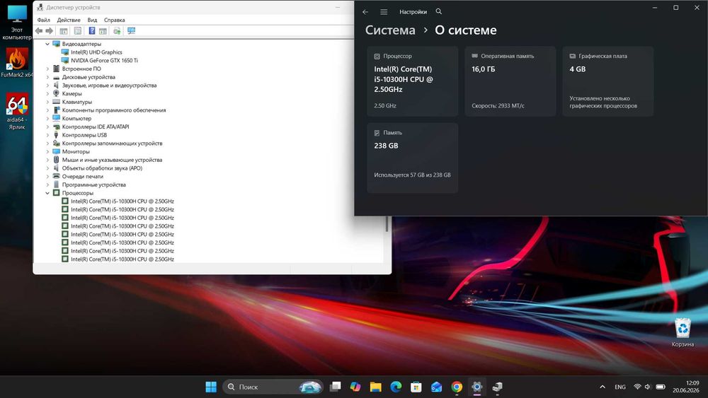
Task: Select Intel(R) UHD Graphics device
Action: [96, 52]
